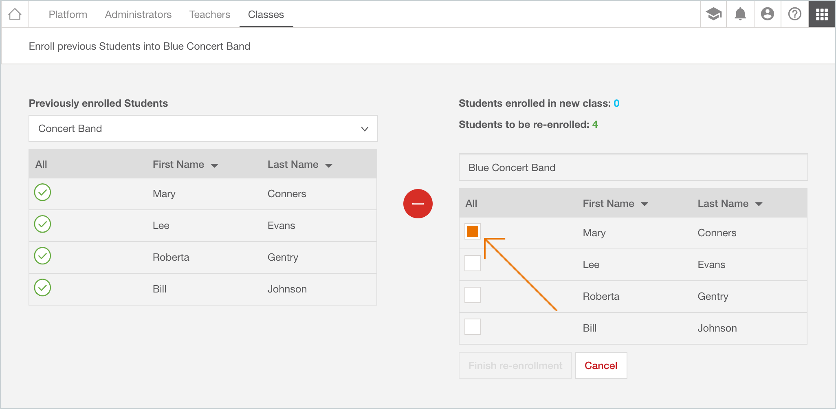Toggle the green checkmark for Bill Johnson
This screenshot has height=409, width=836.
tap(42, 288)
